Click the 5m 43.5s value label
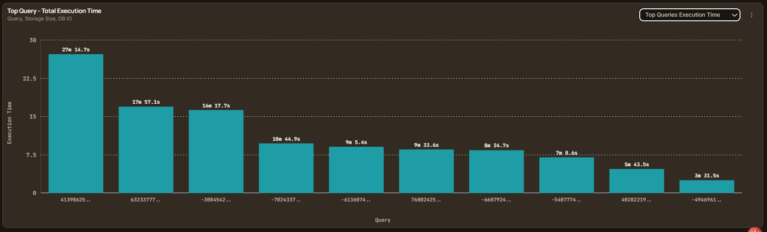The image size is (767, 232). 637,164
